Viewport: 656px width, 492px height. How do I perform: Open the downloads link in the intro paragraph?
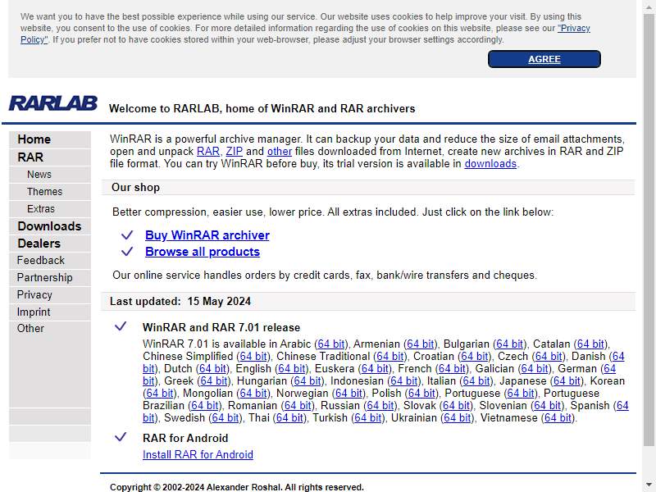pyautogui.click(x=490, y=163)
